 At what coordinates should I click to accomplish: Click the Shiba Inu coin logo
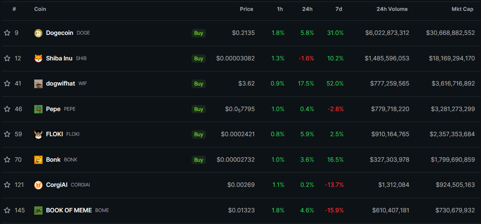38,59
